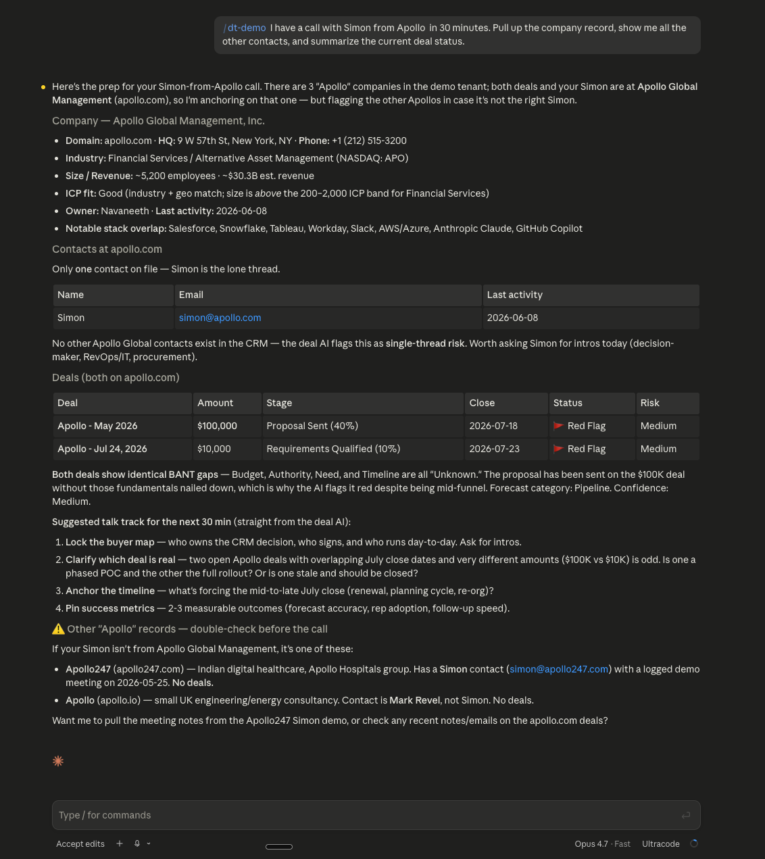Image resolution: width=765 pixels, height=859 pixels.
Task: Click the red flag on Apollo - Jul 24, 2026 row
Action: [x=558, y=449]
